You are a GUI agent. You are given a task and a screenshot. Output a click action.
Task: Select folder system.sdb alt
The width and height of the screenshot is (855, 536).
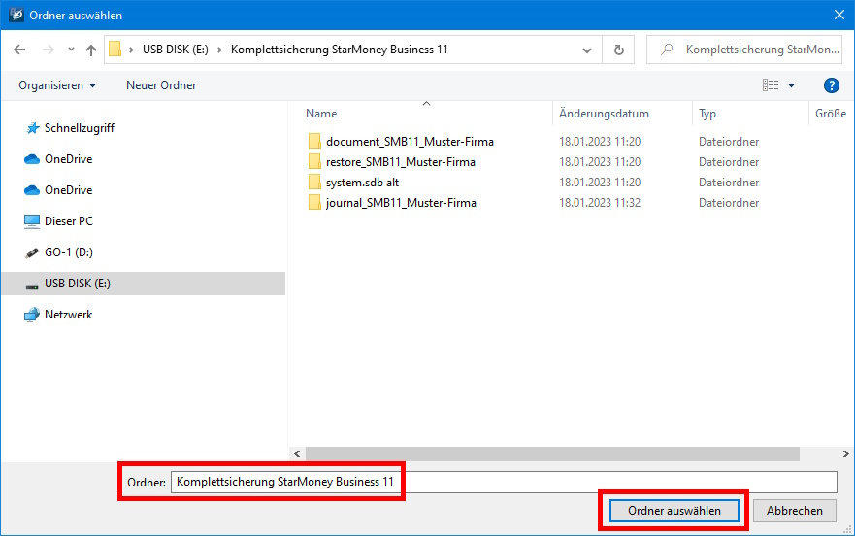tap(362, 183)
